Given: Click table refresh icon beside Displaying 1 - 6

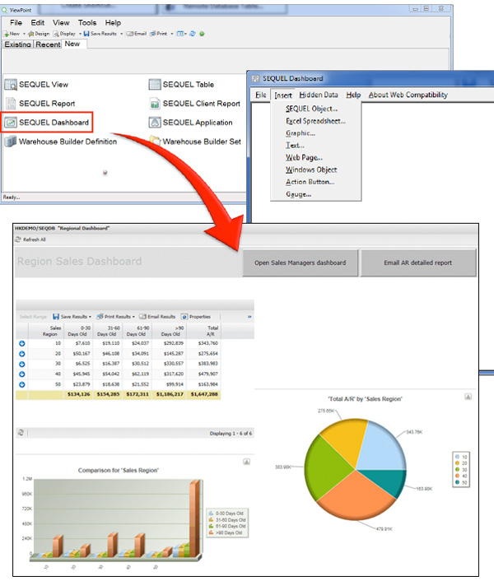Looking at the screenshot, I should pos(21,432).
